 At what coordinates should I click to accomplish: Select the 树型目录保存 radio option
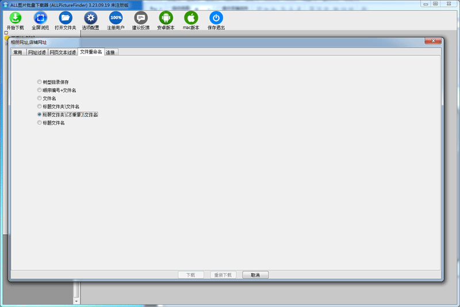tap(39, 82)
